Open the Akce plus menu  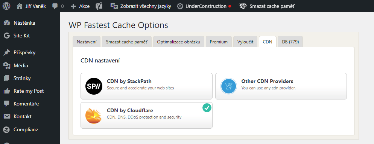[80, 6]
